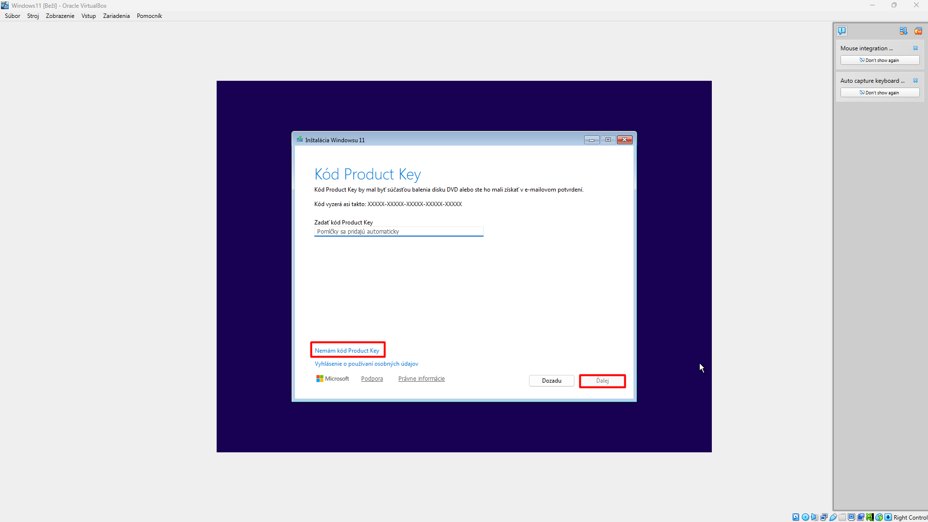Click the network adapter status icon
The height and width of the screenshot is (522, 928).
tap(824, 517)
